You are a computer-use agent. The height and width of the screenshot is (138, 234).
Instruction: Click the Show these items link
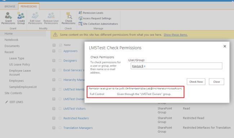click(176, 35)
